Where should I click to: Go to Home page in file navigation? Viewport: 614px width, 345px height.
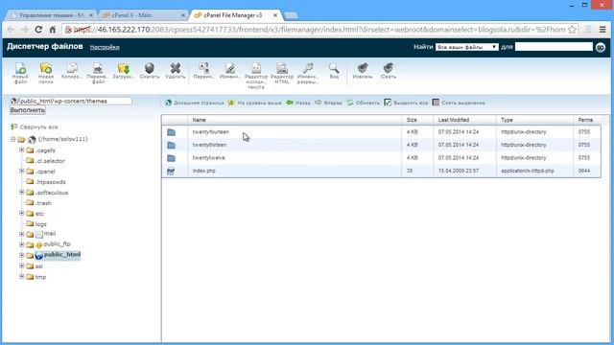(x=194, y=103)
